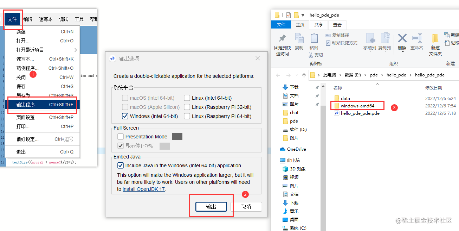The image size is (459, 231).
Task: Click stop button color swatch beside 显示停止按钮
Action: click(x=164, y=146)
